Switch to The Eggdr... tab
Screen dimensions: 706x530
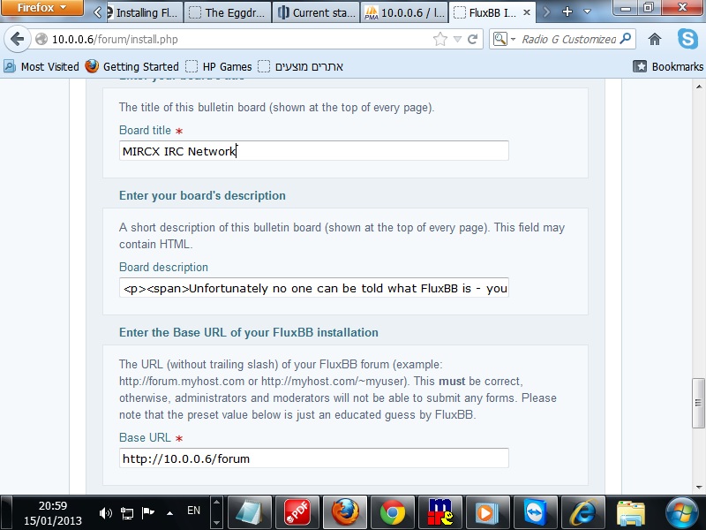[228, 12]
